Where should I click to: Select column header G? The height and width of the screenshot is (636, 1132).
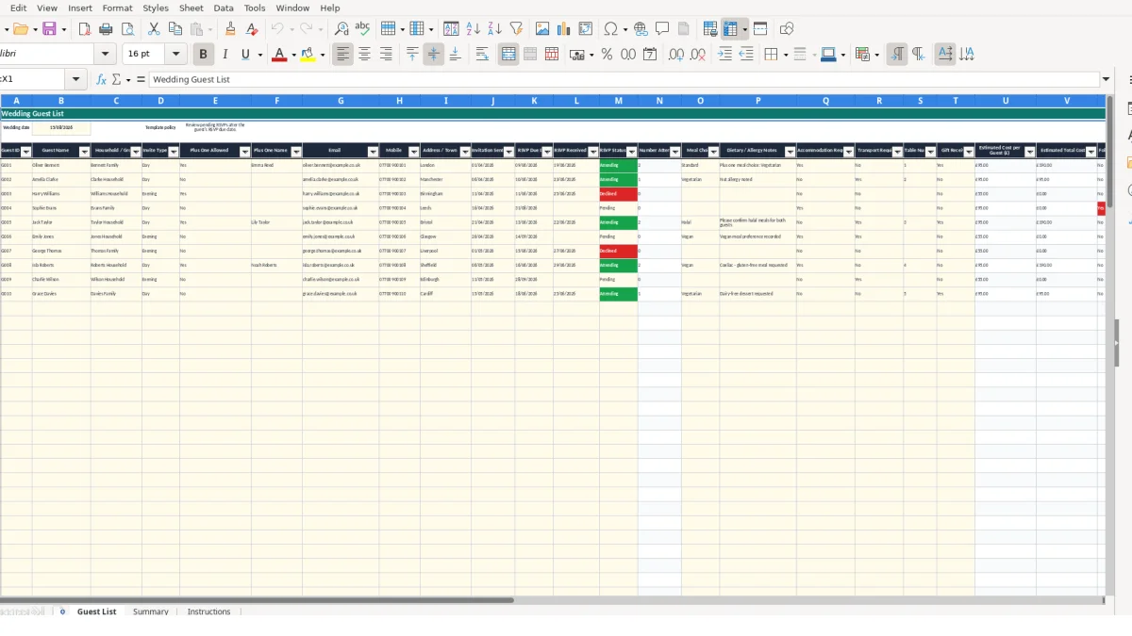point(341,100)
